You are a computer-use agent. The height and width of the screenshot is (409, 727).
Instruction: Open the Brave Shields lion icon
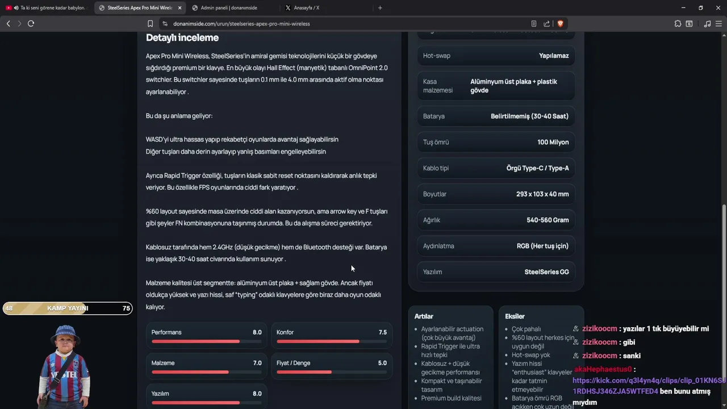coord(560,24)
